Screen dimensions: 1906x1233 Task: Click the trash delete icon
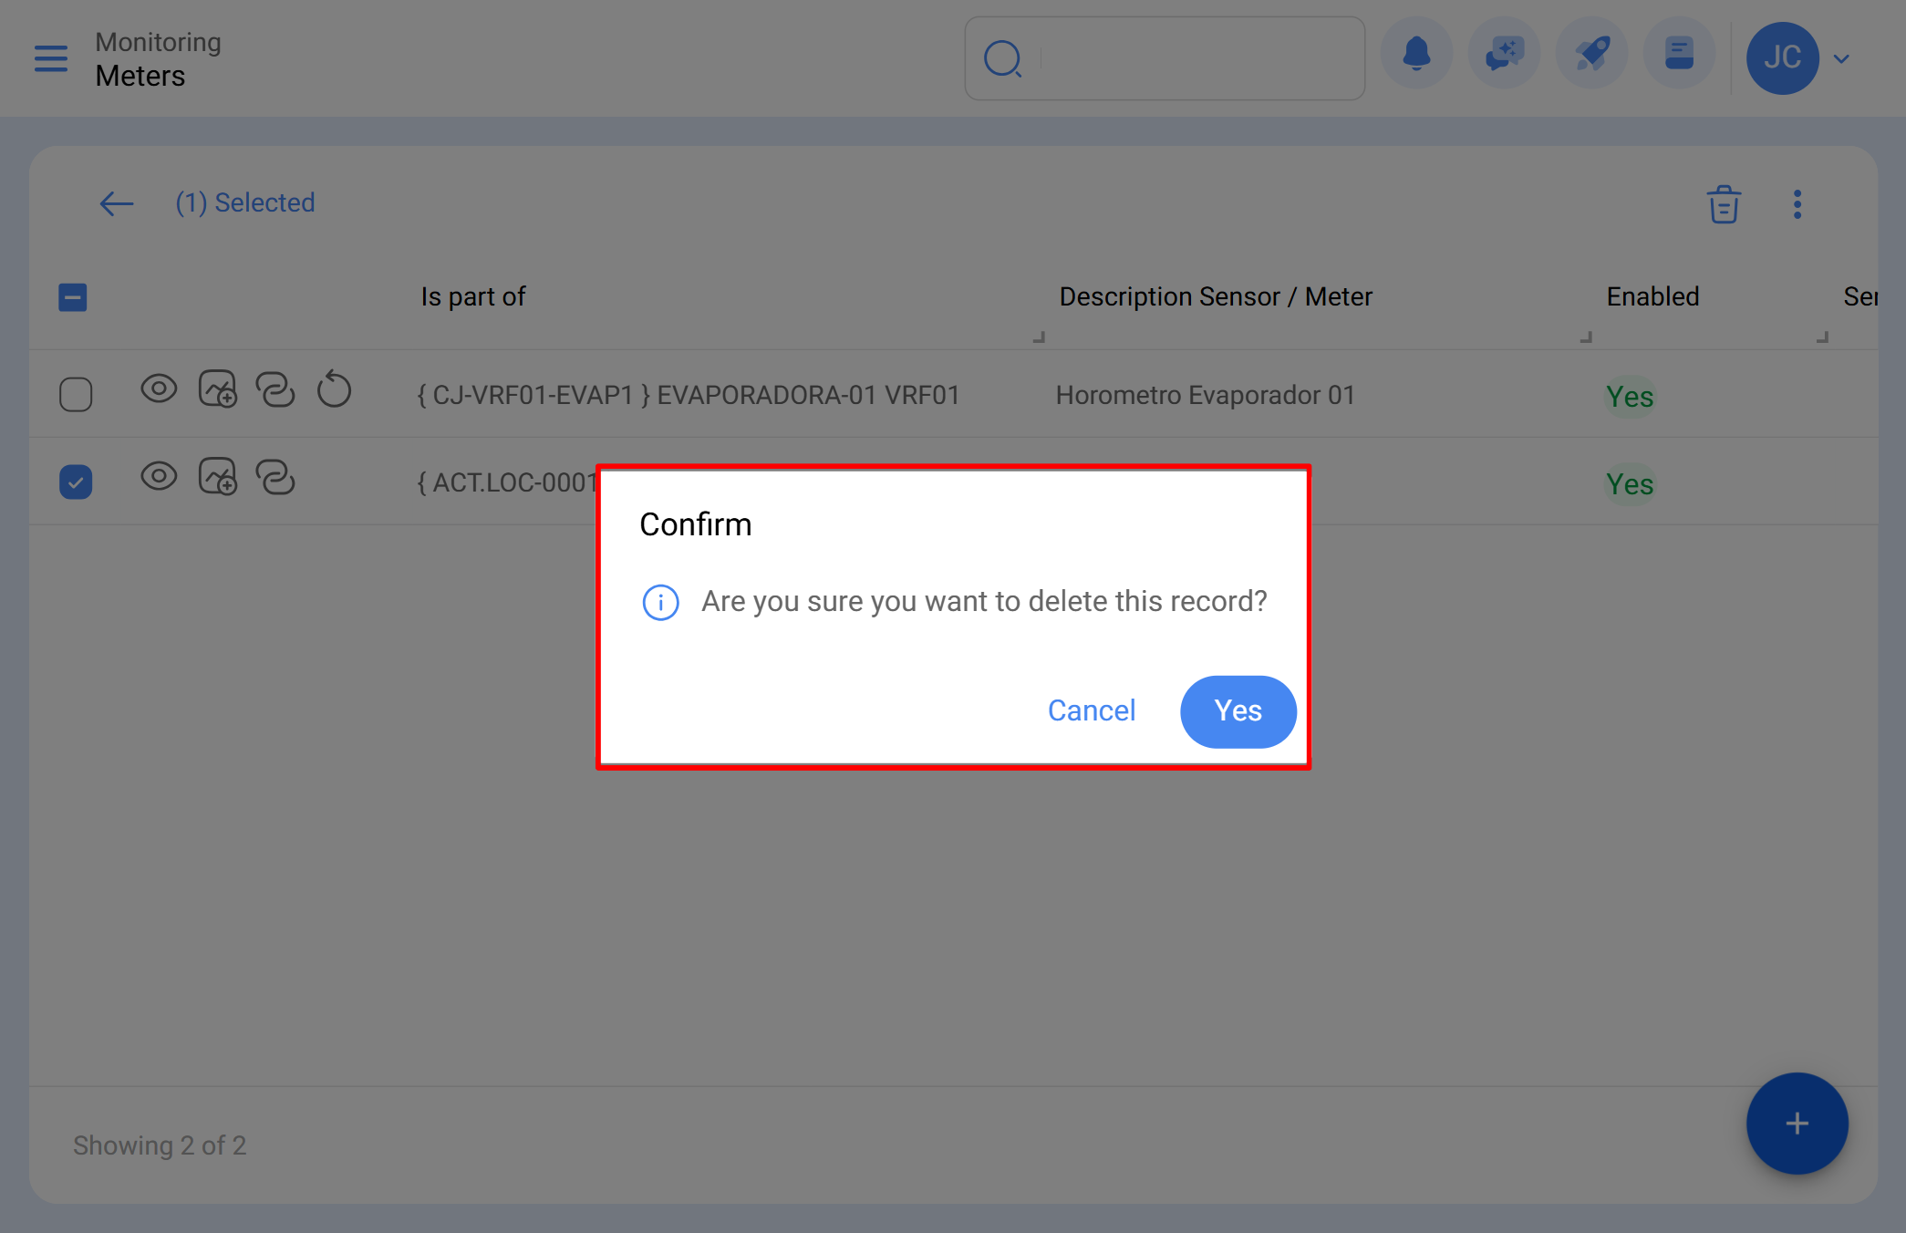click(1723, 204)
